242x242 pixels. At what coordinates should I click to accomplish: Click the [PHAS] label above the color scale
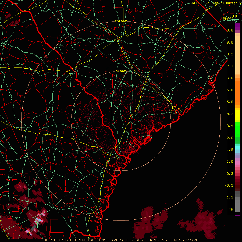coord(227,19)
